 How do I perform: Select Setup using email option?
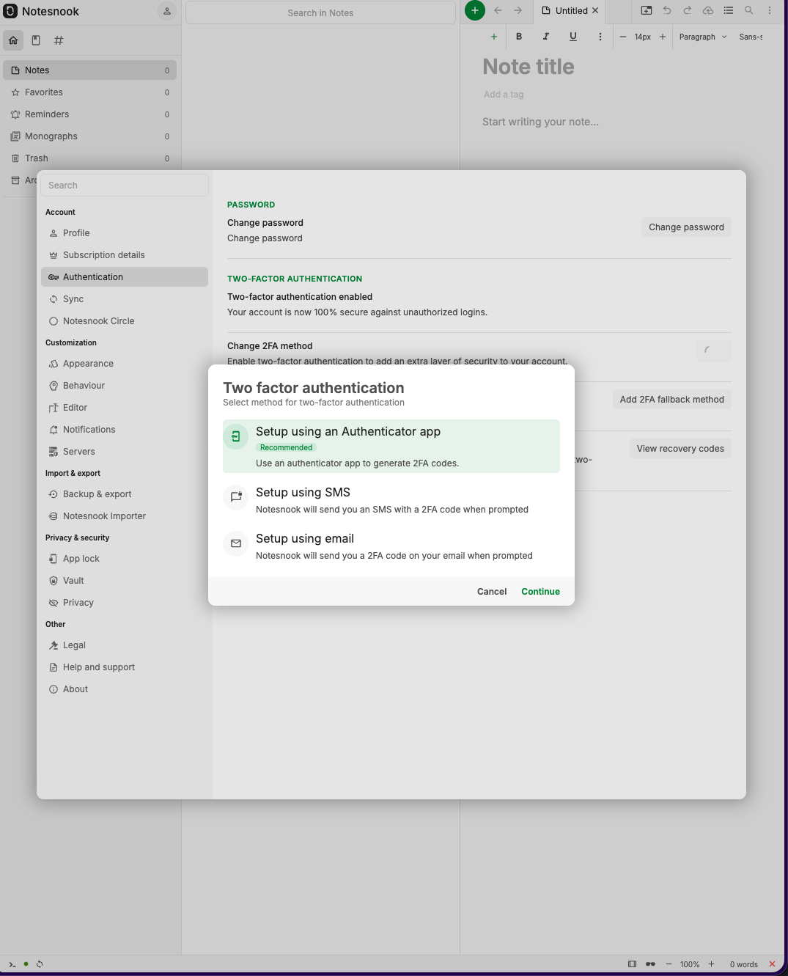[x=391, y=546]
